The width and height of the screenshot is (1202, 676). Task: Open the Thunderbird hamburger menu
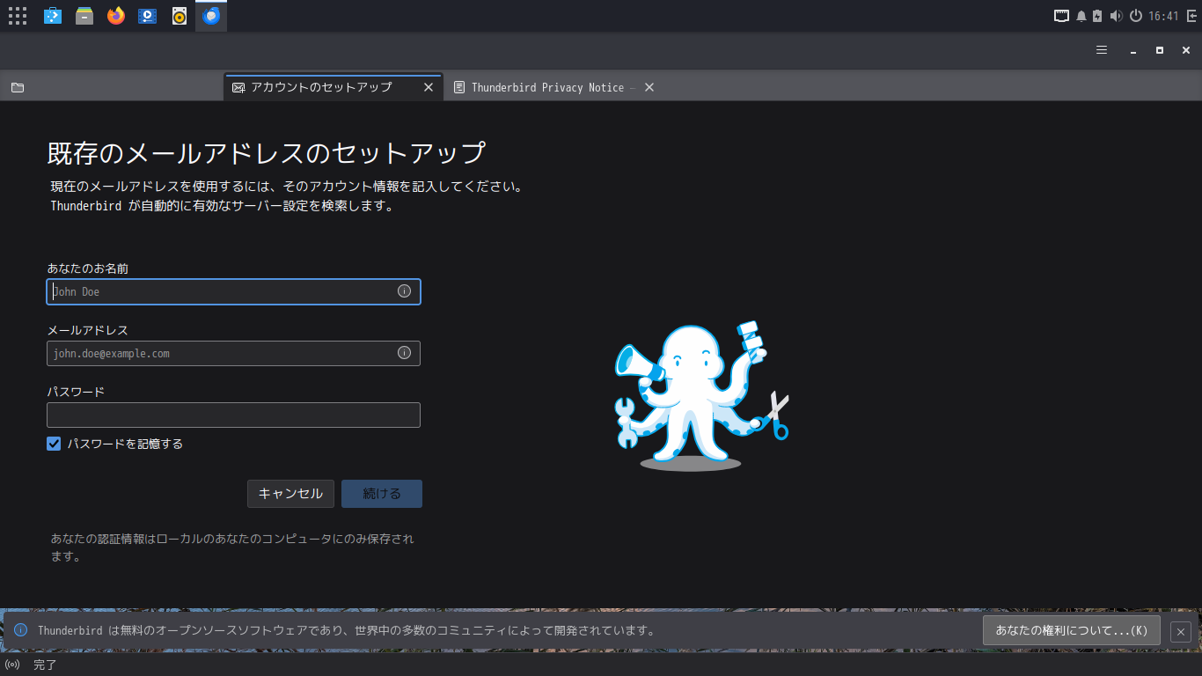pyautogui.click(x=1102, y=50)
